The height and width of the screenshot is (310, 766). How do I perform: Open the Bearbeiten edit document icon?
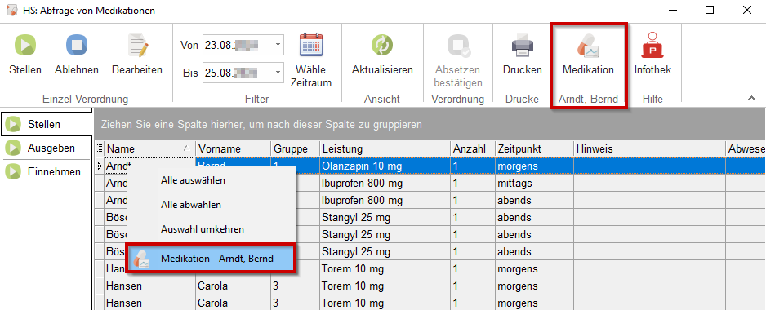[137, 46]
